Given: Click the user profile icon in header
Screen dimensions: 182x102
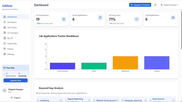Looking at the screenshot, I should pos(162,5).
